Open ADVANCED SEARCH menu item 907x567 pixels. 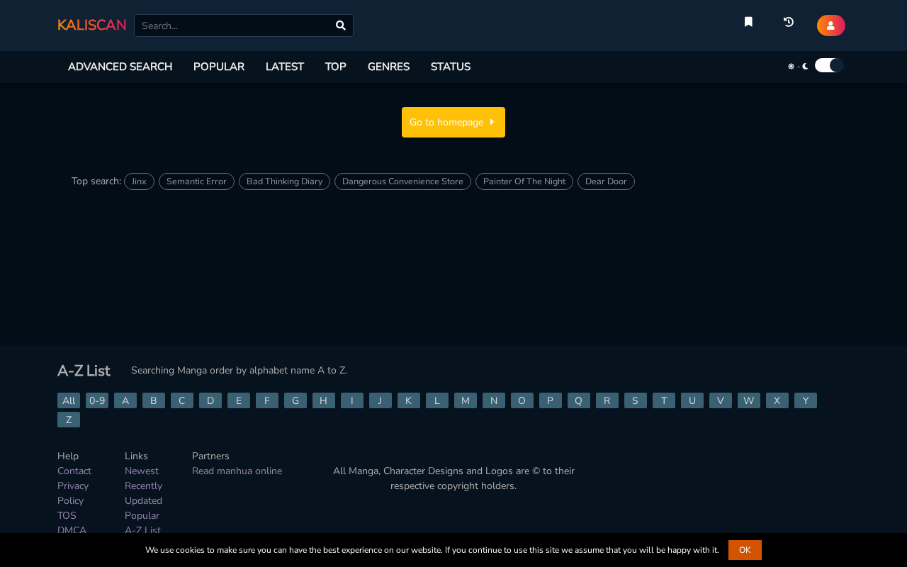(120, 67)
